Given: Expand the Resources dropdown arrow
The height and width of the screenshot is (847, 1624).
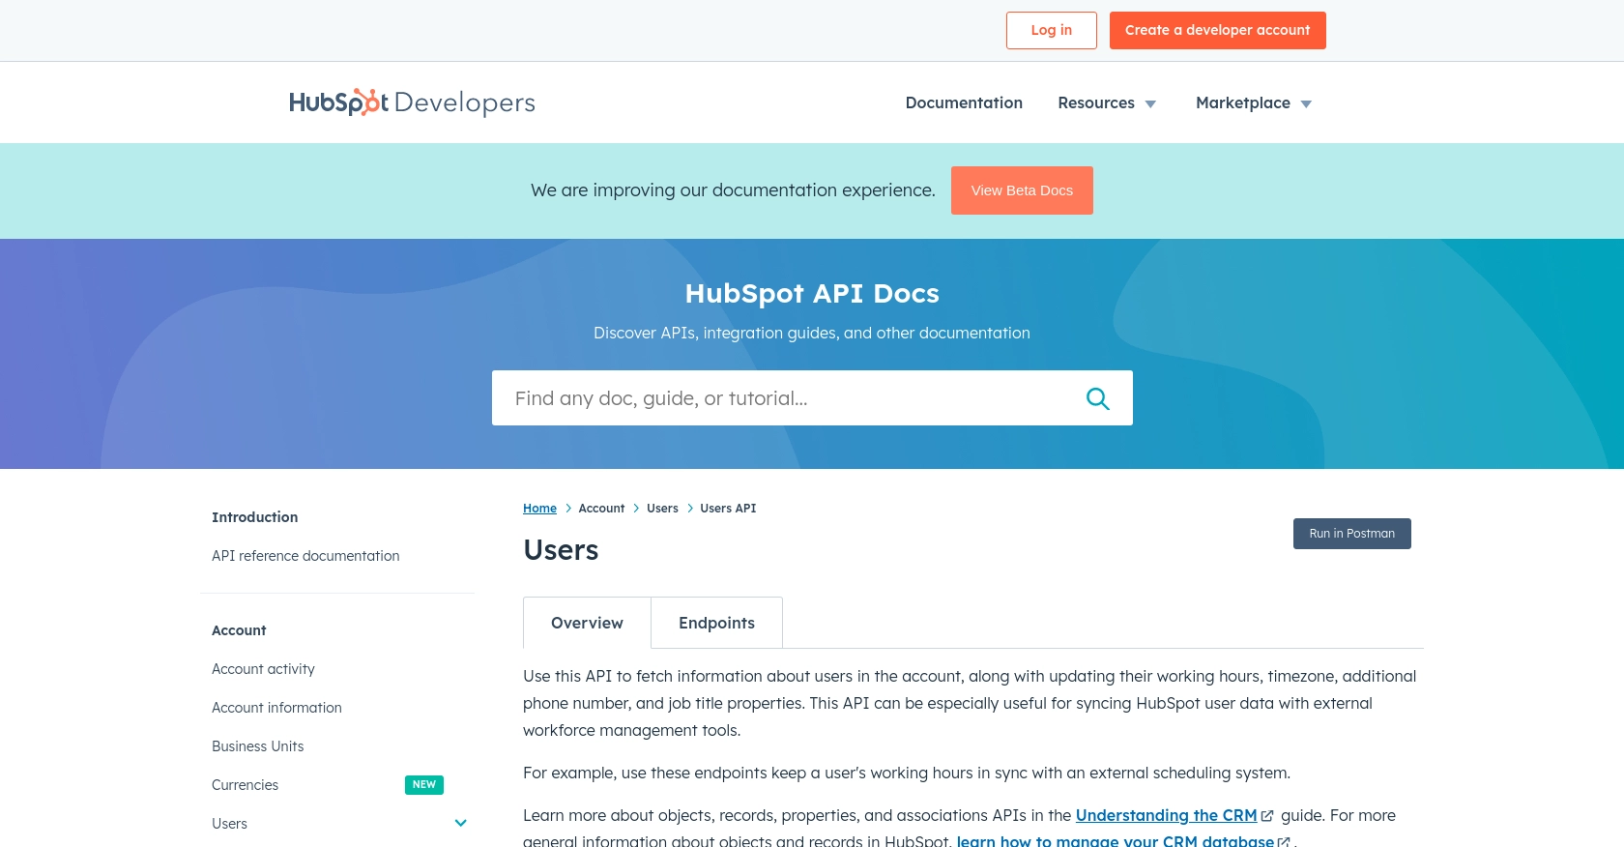Looking at the screenshot, I should 1150,104.
